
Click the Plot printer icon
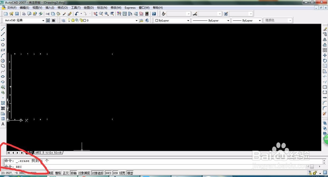pos(24,14)
